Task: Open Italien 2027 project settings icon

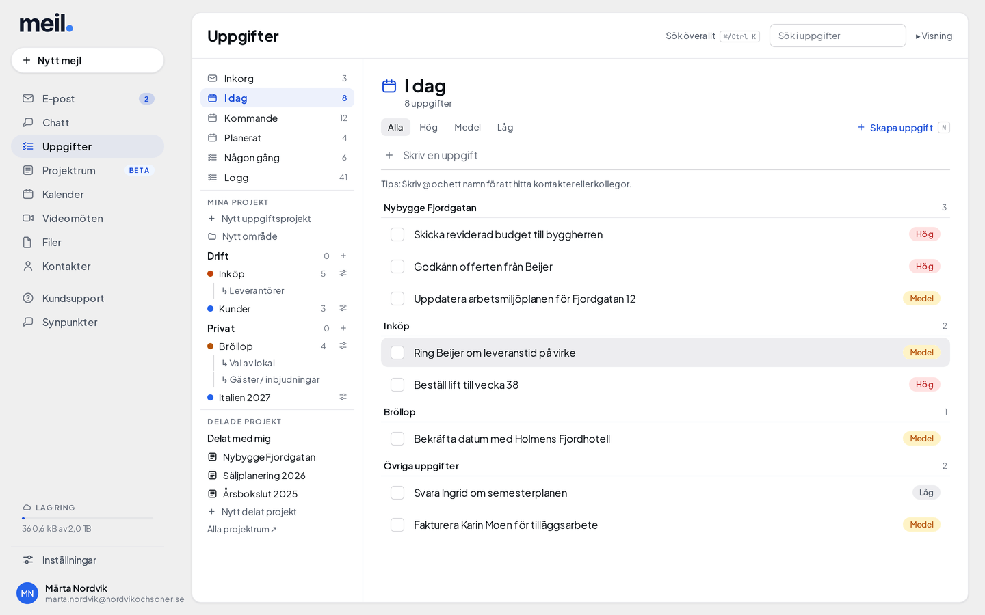Action: pos(343,397)
